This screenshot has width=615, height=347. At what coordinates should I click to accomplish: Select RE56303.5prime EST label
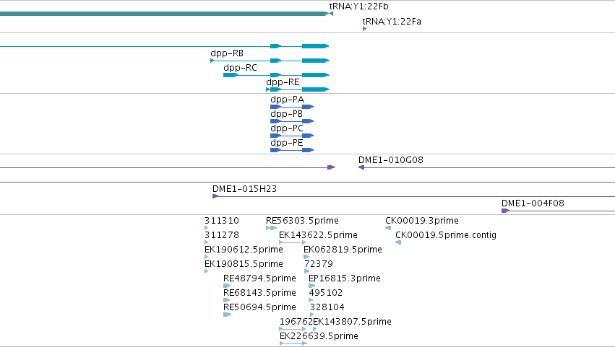(302, 221)
